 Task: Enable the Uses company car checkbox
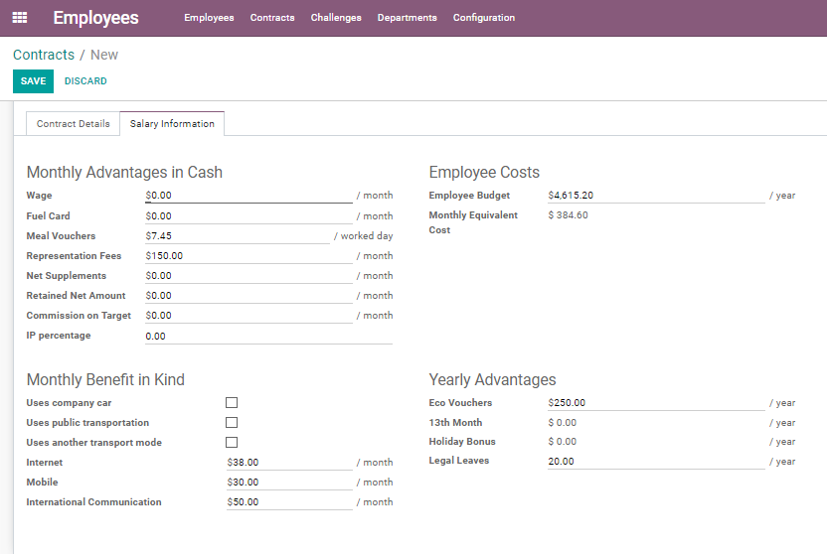(x=232, y=403)
